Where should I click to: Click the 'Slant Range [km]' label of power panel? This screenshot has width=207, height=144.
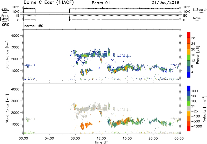tap(7, 55)
